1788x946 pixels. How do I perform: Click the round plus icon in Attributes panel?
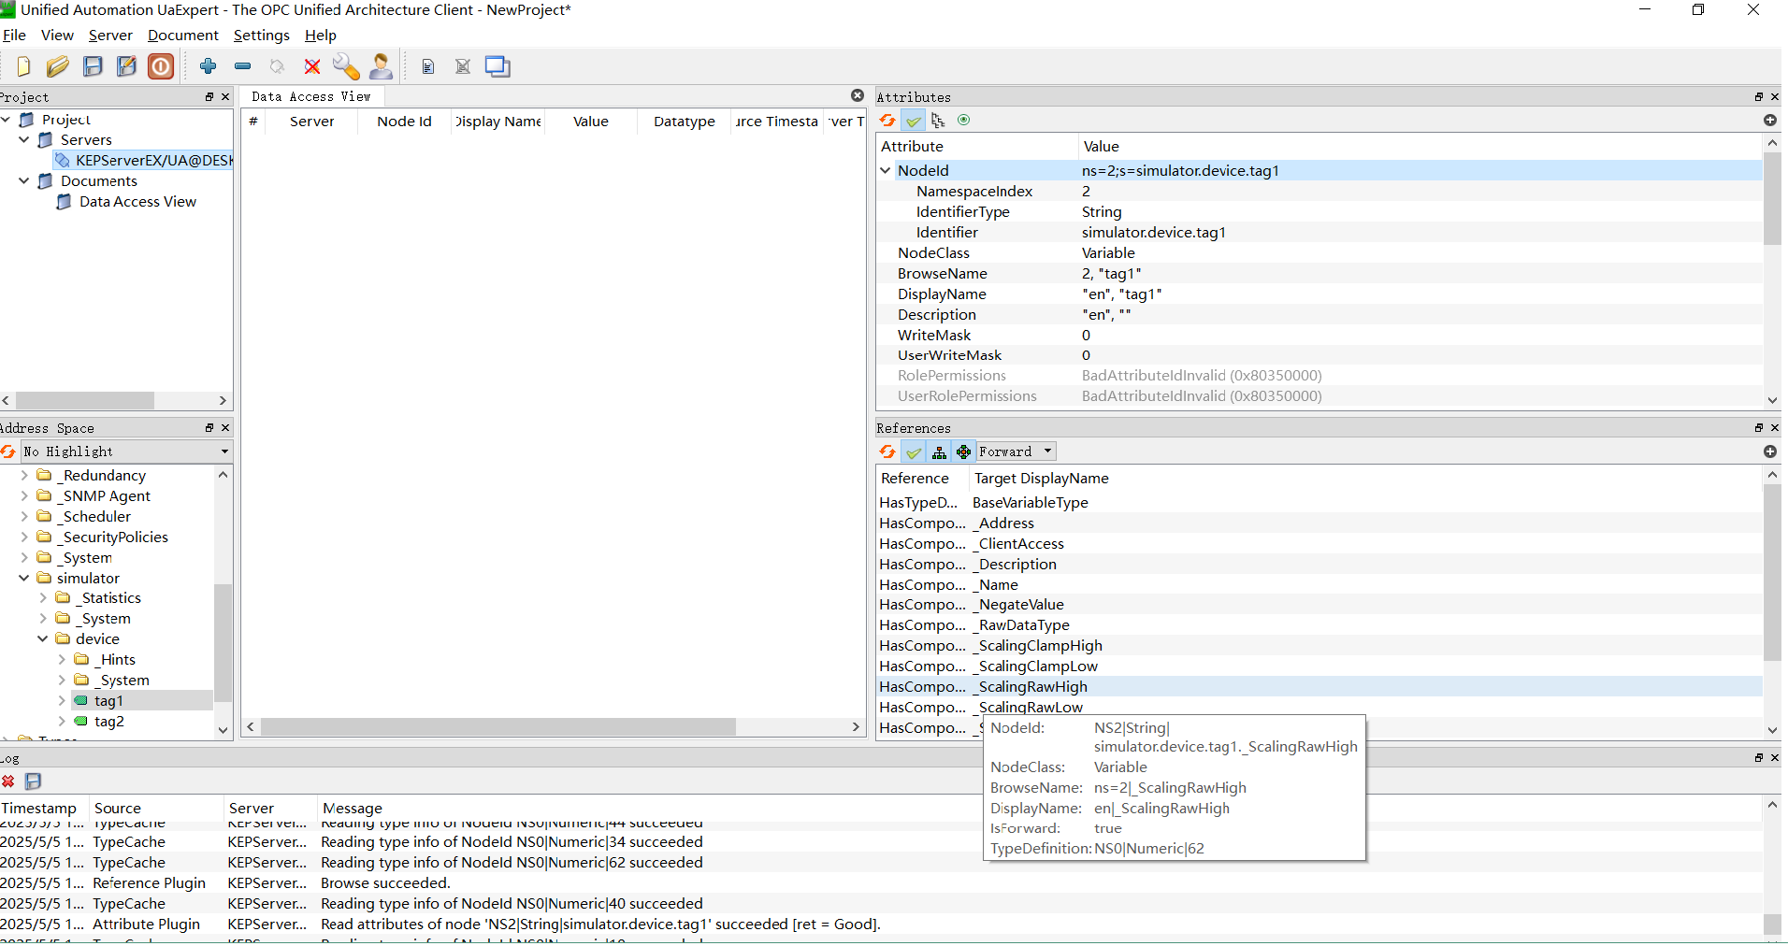[x=1770, y=120]
